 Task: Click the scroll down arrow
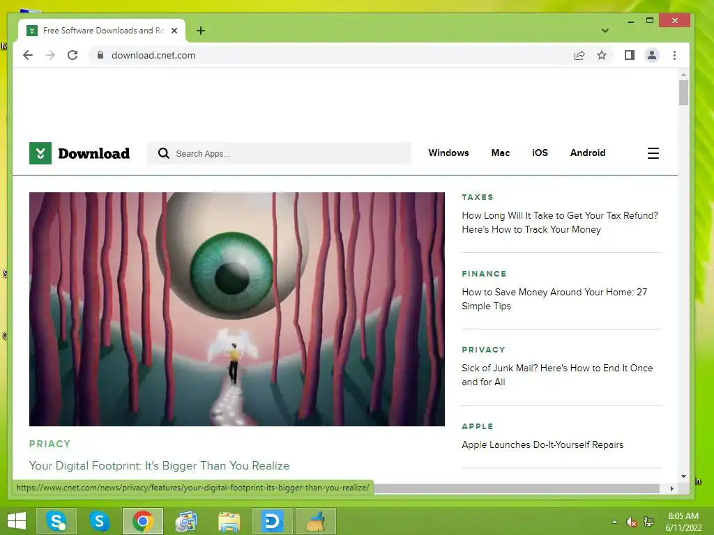coord(683,476)
